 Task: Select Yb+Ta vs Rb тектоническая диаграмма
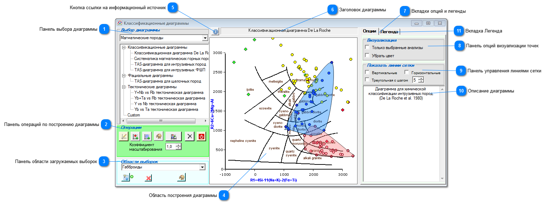(170, 98)
